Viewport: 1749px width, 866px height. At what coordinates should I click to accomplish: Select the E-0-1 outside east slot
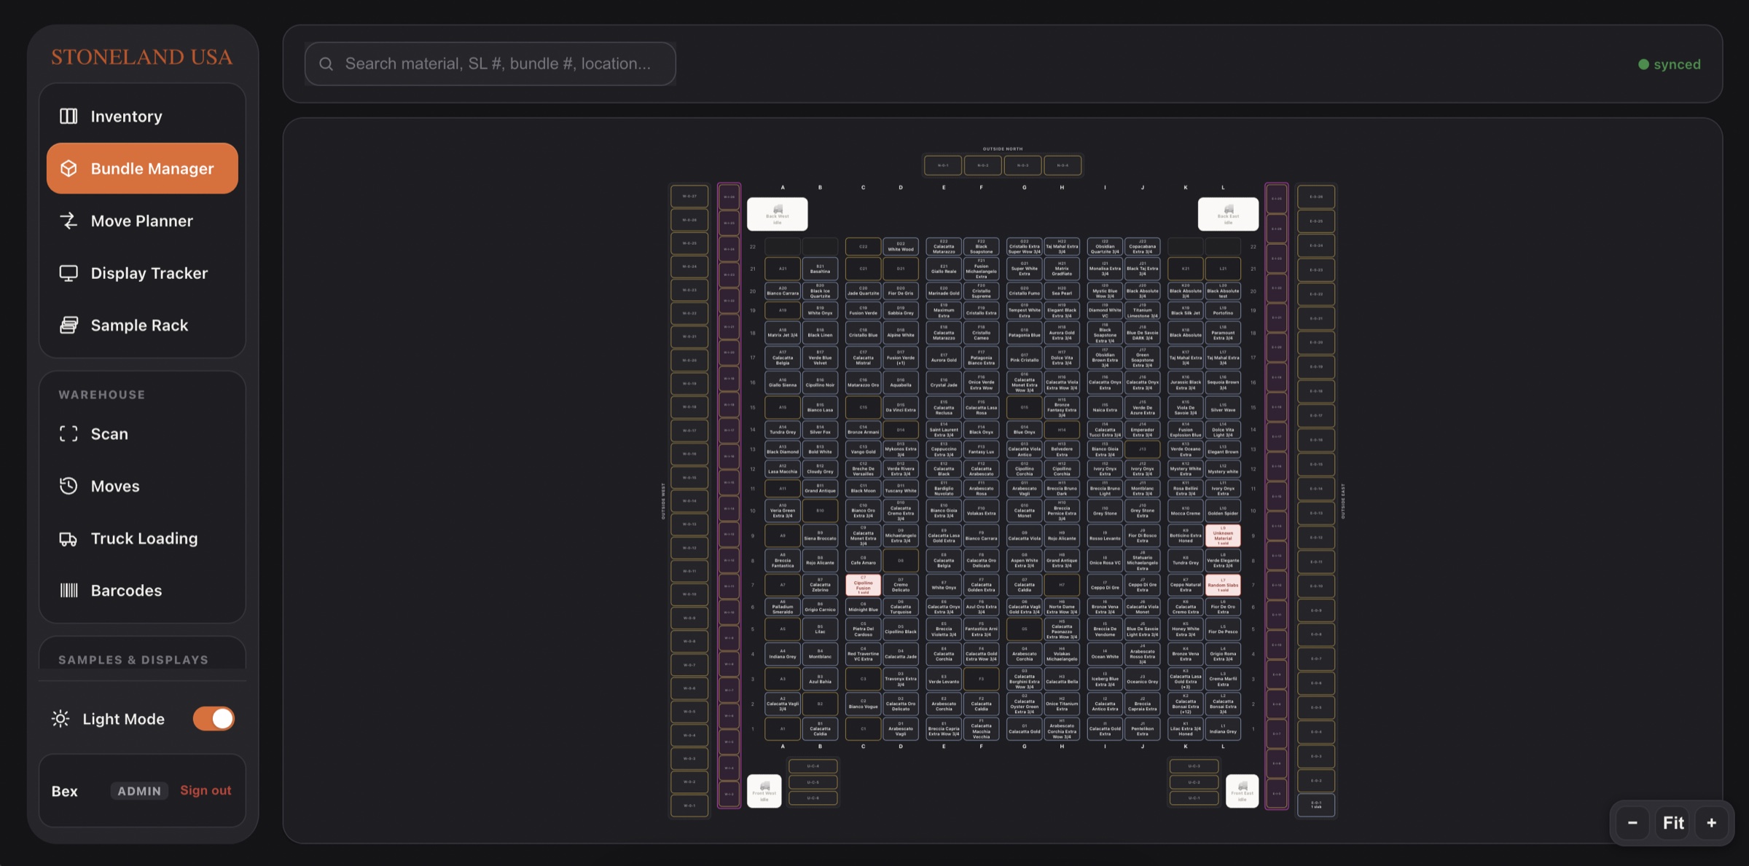[x=1316, y=805]
